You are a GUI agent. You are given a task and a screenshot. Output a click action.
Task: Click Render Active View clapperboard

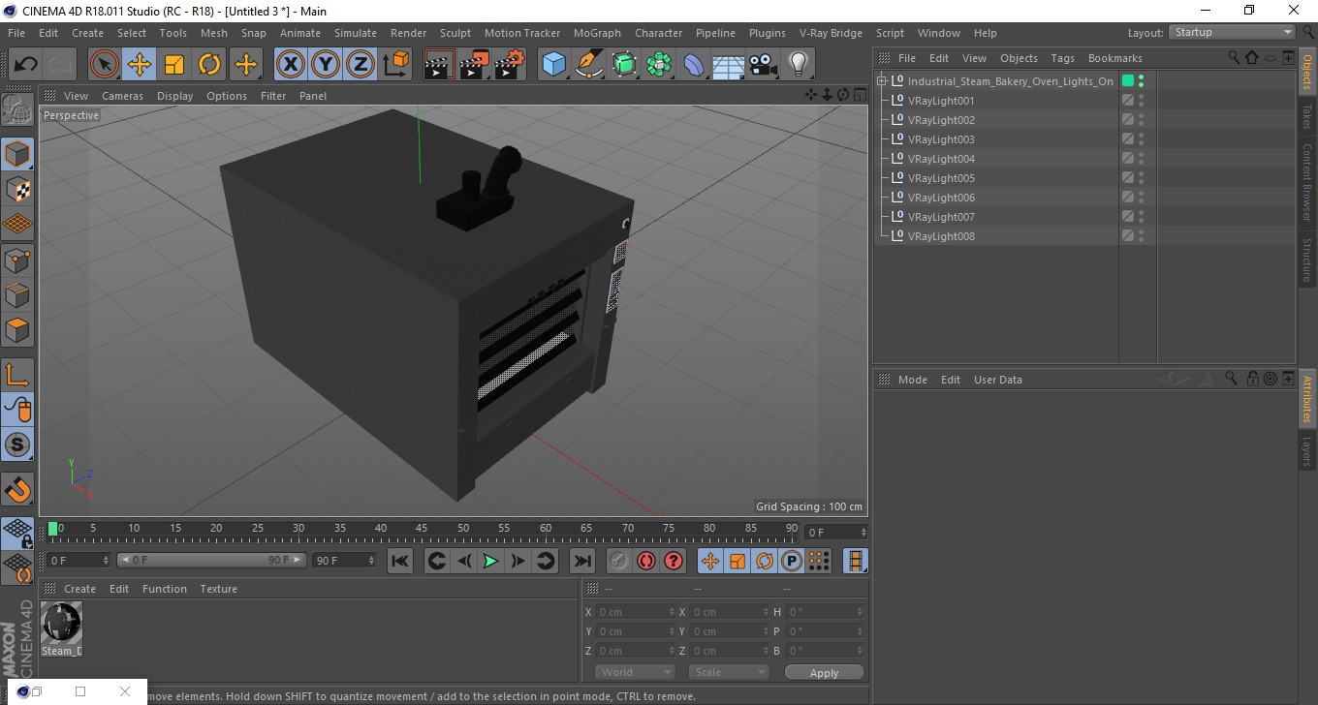pos(439,65)
